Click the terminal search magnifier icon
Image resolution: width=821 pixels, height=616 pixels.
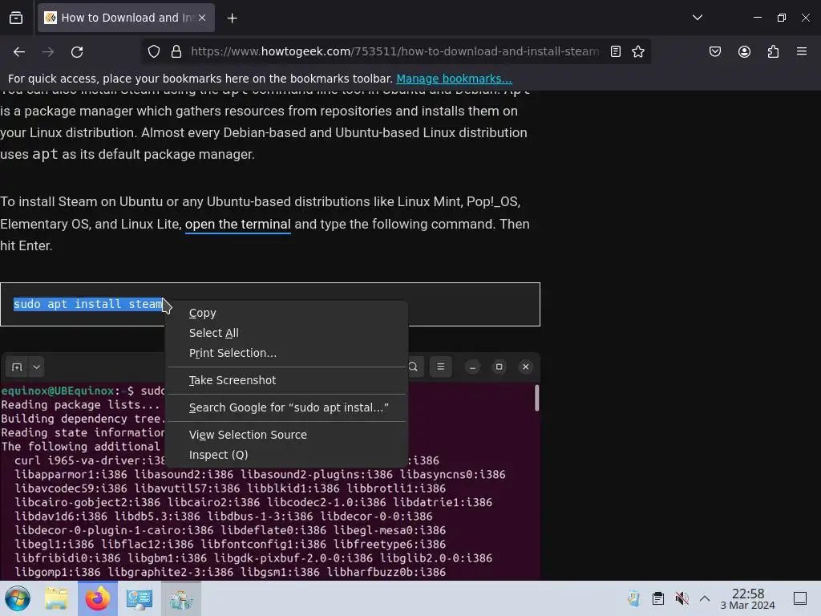coord(413,367)
